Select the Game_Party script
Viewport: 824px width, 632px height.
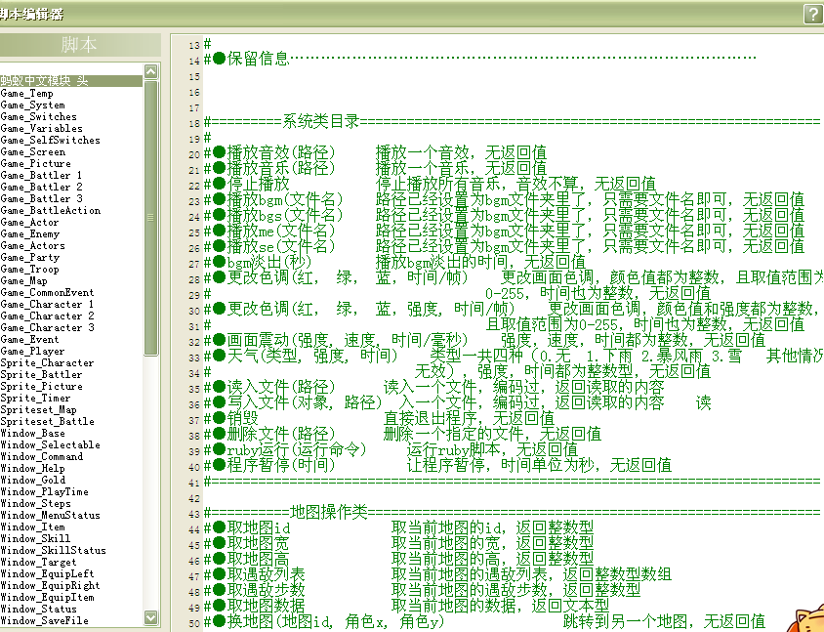(x=30, y=257)
